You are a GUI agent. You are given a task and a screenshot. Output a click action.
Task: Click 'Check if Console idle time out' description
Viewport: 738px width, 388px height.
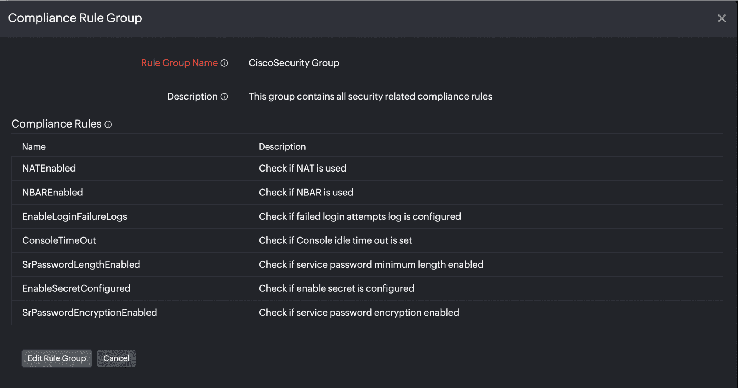(x=335, y=240)
